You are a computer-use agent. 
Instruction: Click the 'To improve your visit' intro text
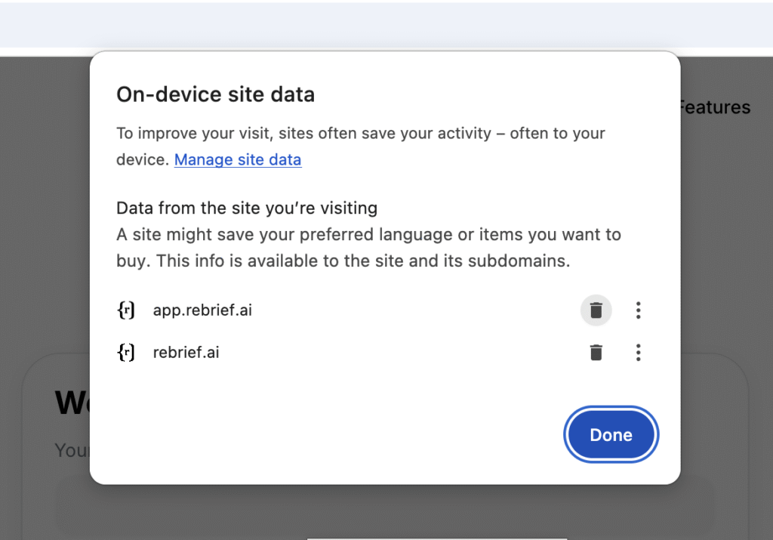point(360,134)
